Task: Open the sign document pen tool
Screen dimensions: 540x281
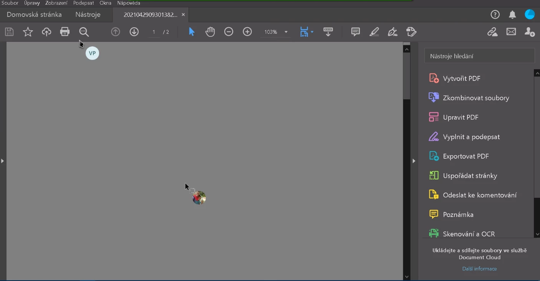Action: 393,32
